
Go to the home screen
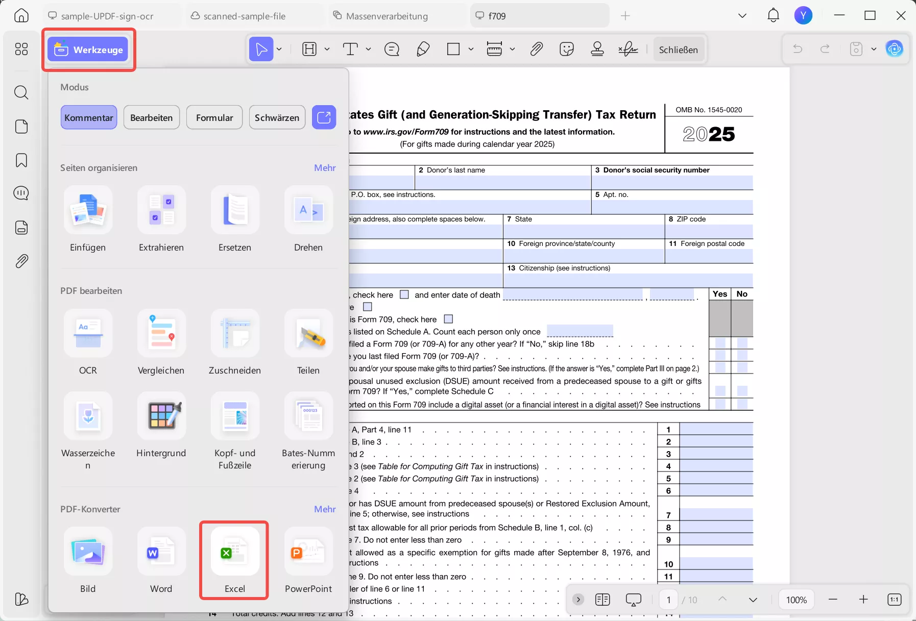(x=21, y=15)
